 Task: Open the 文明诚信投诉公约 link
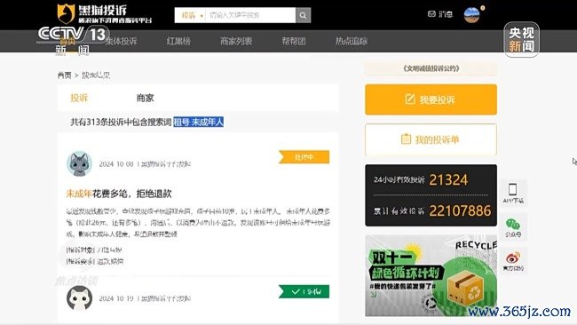[431, 68]
